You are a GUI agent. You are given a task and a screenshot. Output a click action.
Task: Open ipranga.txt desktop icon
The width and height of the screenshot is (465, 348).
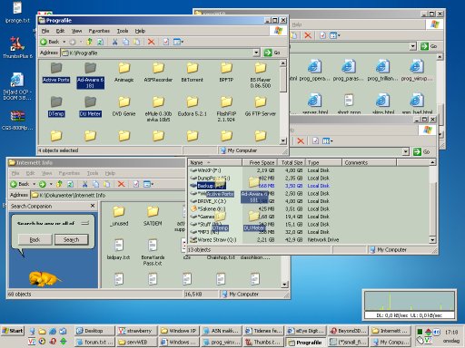(x=17, y=12)
